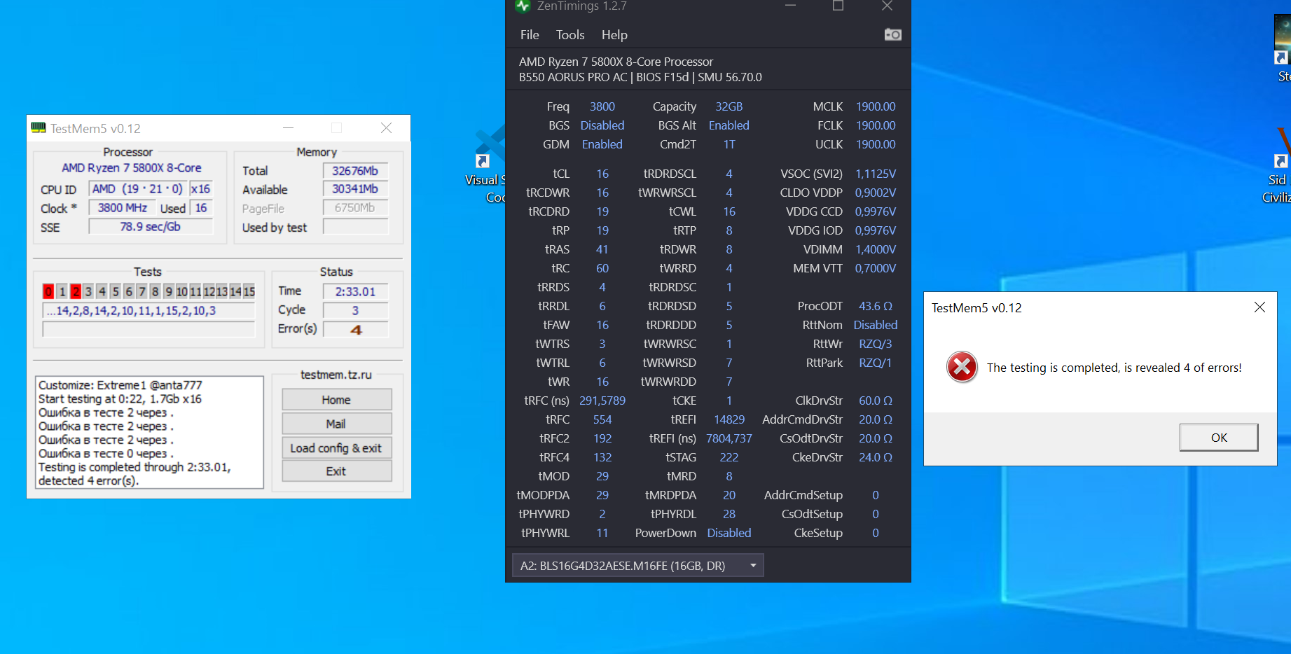
Task: Close the ZenTimings window
Action: click(x=887, y=6)
